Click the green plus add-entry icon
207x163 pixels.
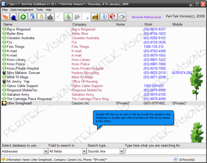click(x=23, y=17)
